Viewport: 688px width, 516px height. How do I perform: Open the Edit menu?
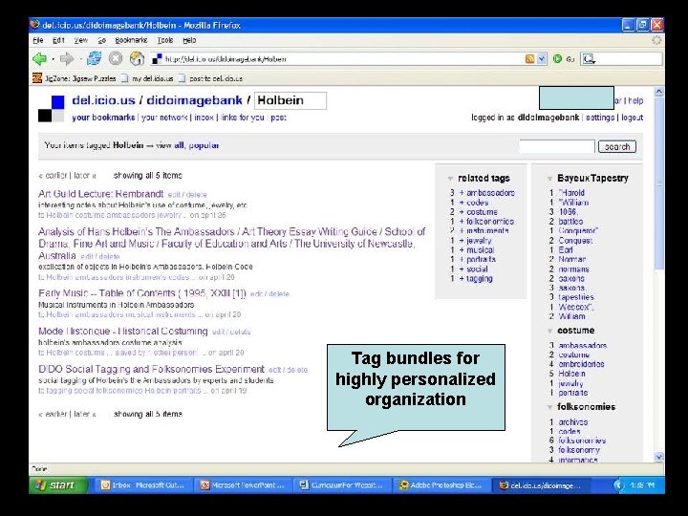58,40
